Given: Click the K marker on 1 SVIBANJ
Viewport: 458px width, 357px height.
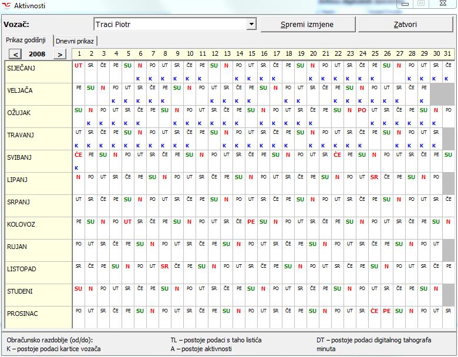Looking at the screenshot, I should coord(76,168).
